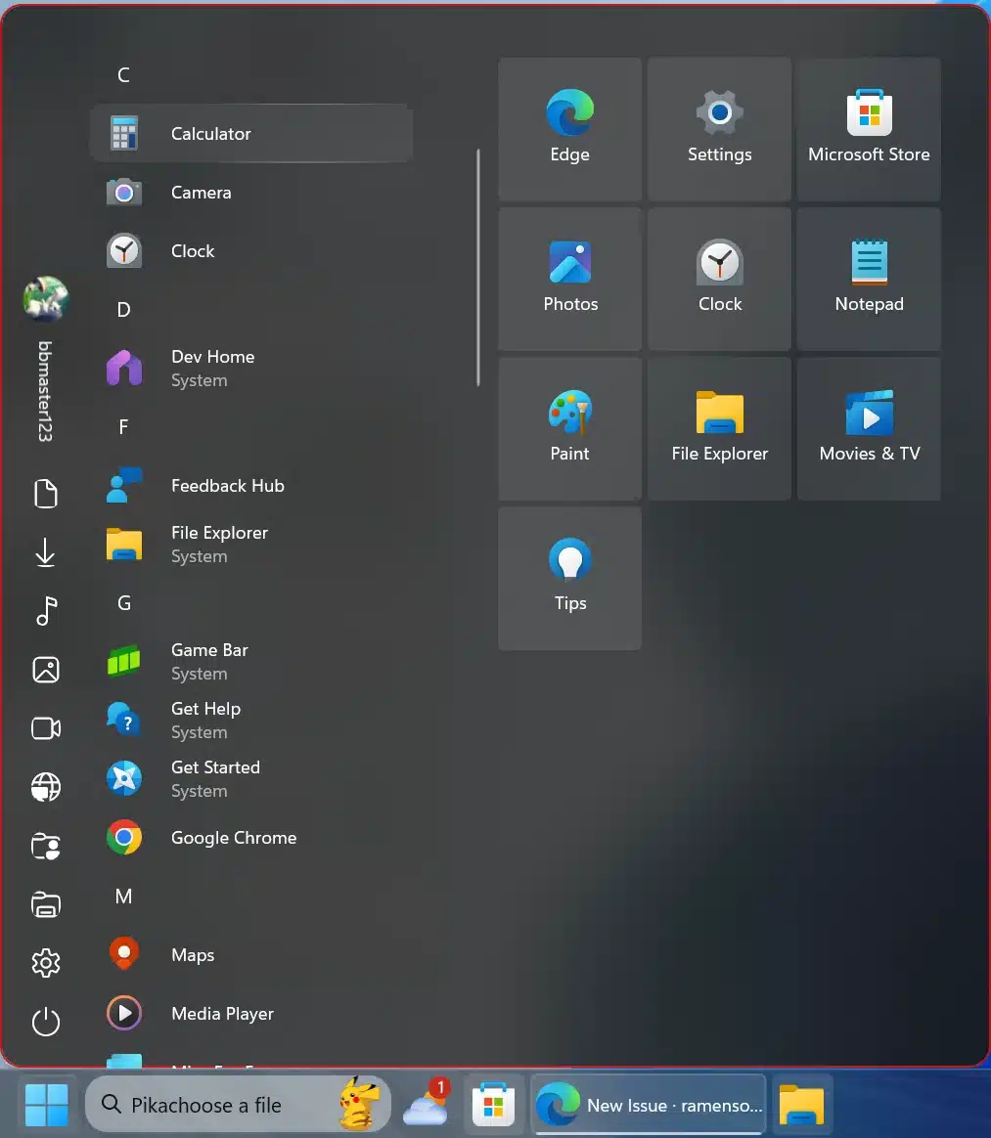
Task: Click the Power button in the sidebar
Action: tap(46, 1022)
